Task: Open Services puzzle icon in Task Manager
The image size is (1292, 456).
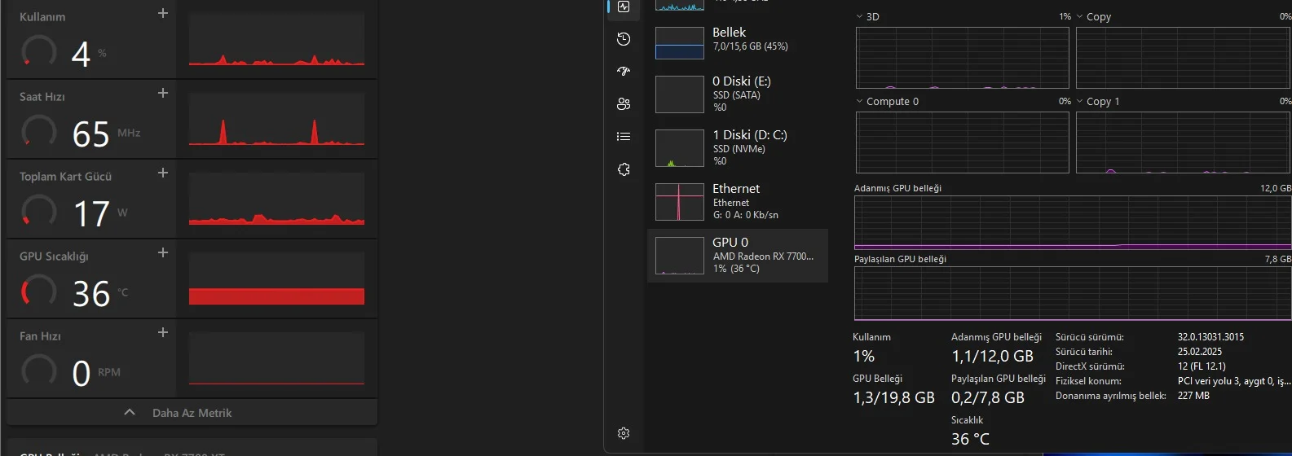Action: [x=624, y=169]
